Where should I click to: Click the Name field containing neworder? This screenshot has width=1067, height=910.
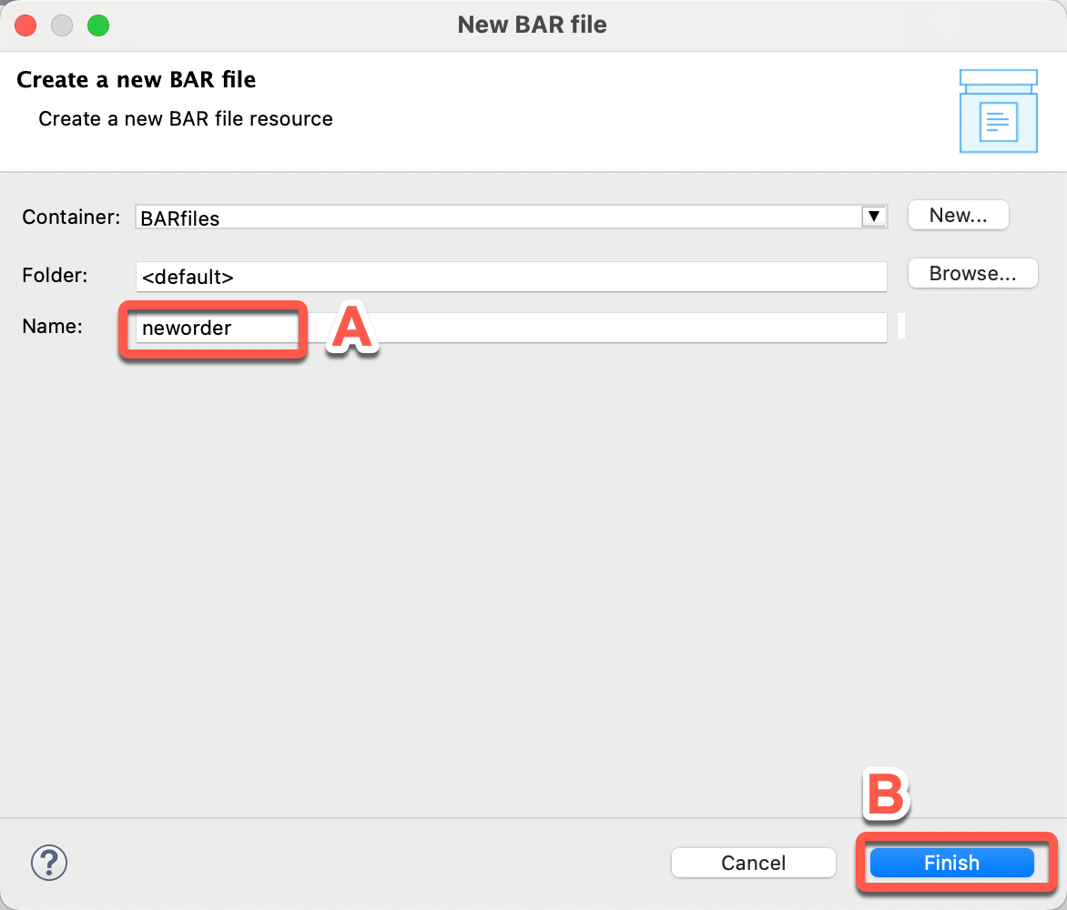510,329
